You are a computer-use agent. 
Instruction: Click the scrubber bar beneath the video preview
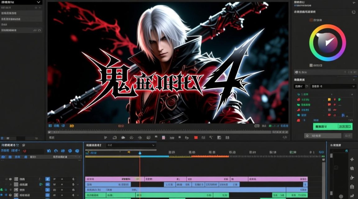click(160, 132)
